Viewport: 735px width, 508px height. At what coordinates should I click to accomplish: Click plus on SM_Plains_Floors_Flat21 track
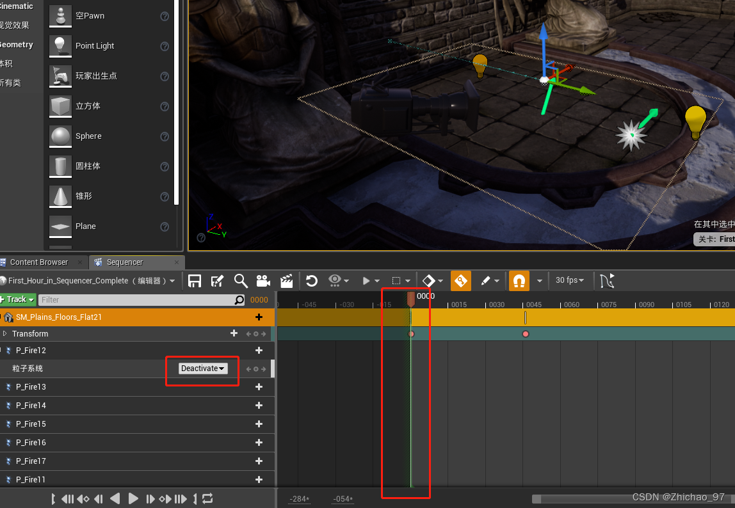point(259,317)
